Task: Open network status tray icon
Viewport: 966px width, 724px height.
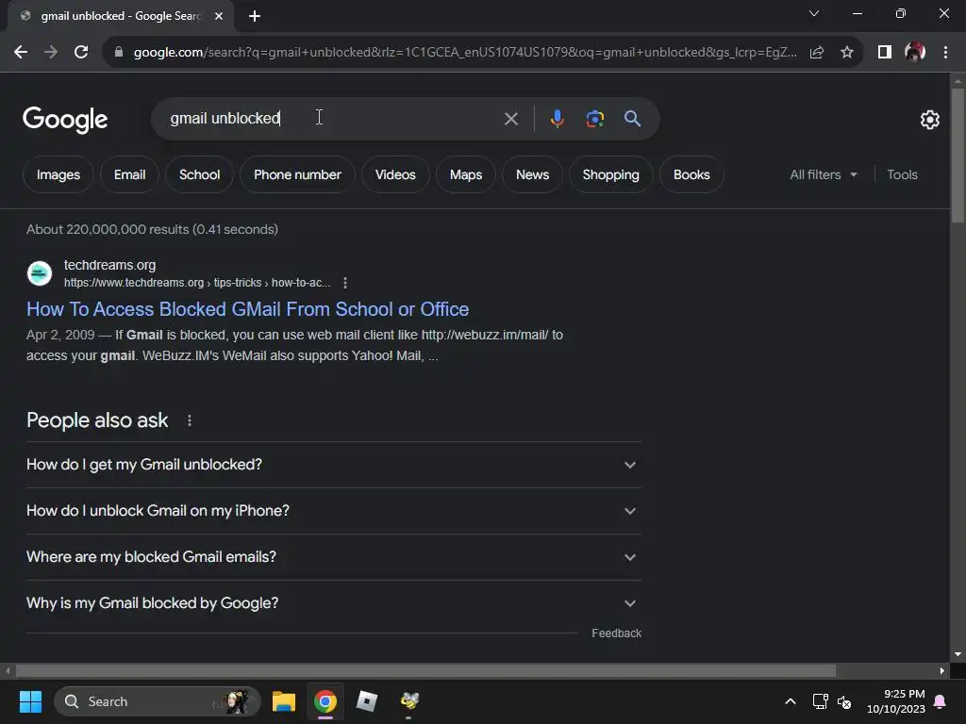Action: [x=820, y=701]
